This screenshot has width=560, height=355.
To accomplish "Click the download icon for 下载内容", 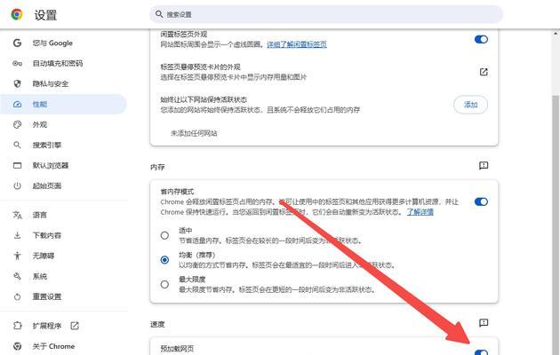I will pos(17,235).
